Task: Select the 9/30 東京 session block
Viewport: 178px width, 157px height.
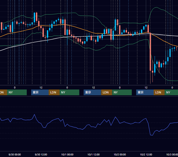Action: (40, 92)
